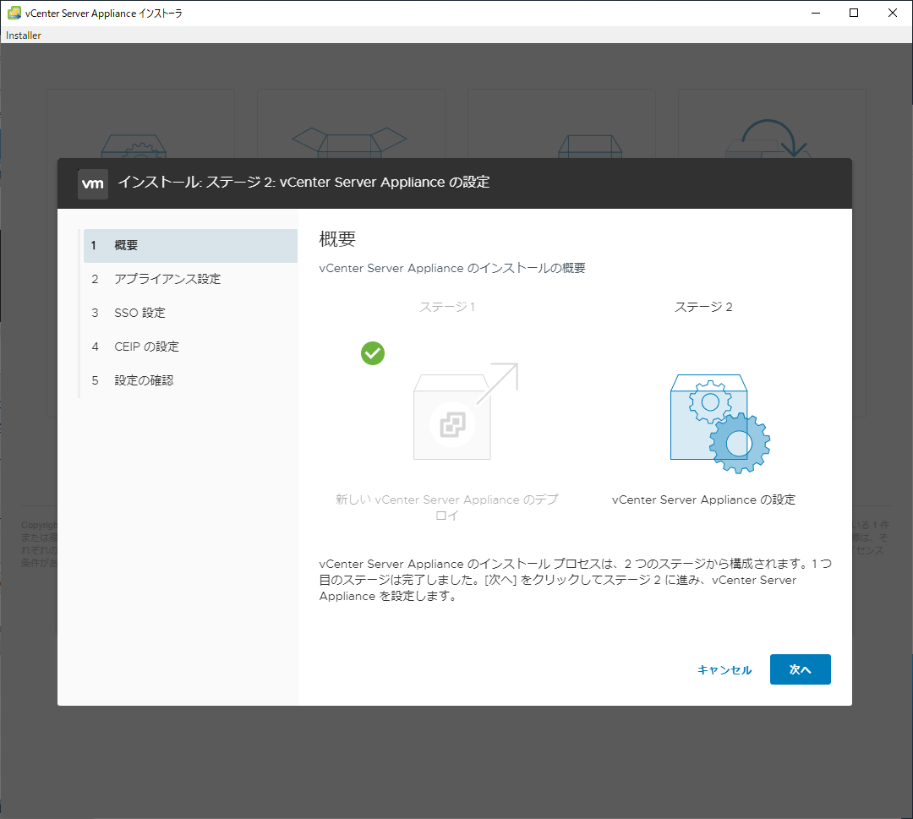Click the install process description paragraph
Screen dimensions: 913x819
pos(576,580)
